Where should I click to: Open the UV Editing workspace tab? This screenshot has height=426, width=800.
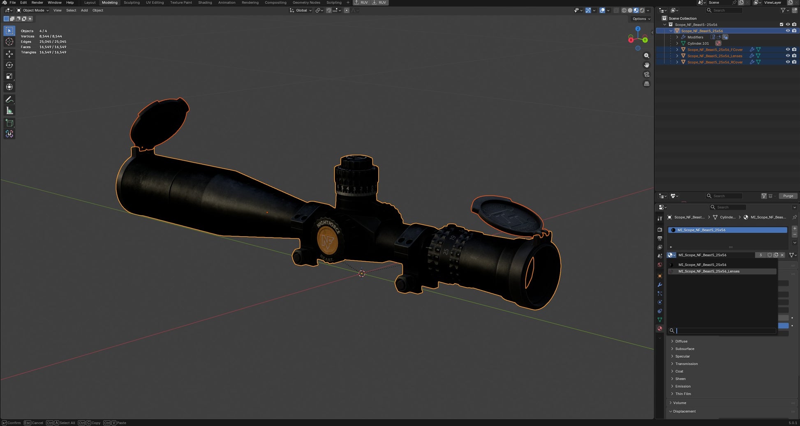(155, 2)
